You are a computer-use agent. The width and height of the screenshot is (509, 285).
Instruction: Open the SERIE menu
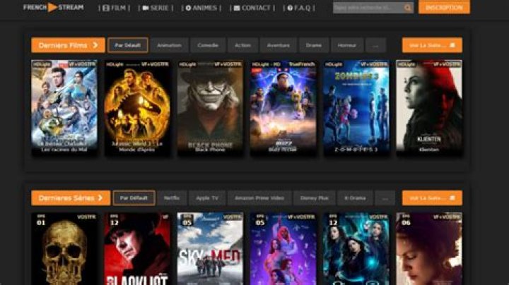point(157,8)
